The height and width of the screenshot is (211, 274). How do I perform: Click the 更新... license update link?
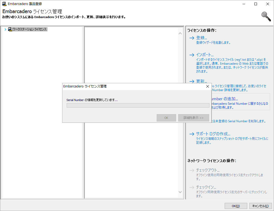click(202, 81)
